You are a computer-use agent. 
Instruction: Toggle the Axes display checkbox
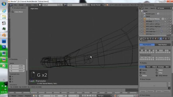pos(141,73)
